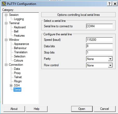Viewport: 118px width, 114px height.
Task: Click the 'Serial line to connect to' label
Action: (58, 26)
